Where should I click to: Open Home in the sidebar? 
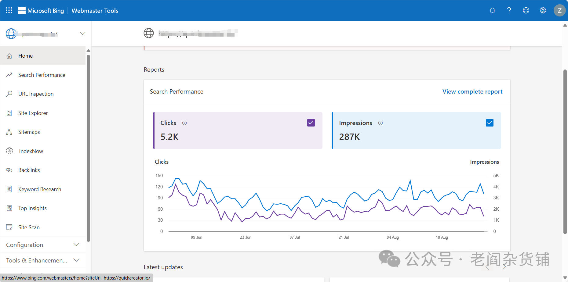coord(43,56)
